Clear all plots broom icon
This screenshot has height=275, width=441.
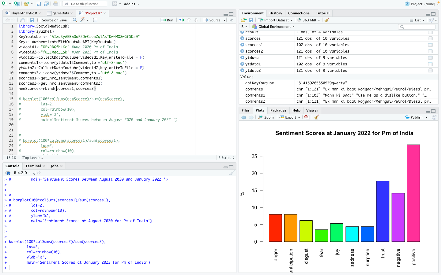pos(317,117)
